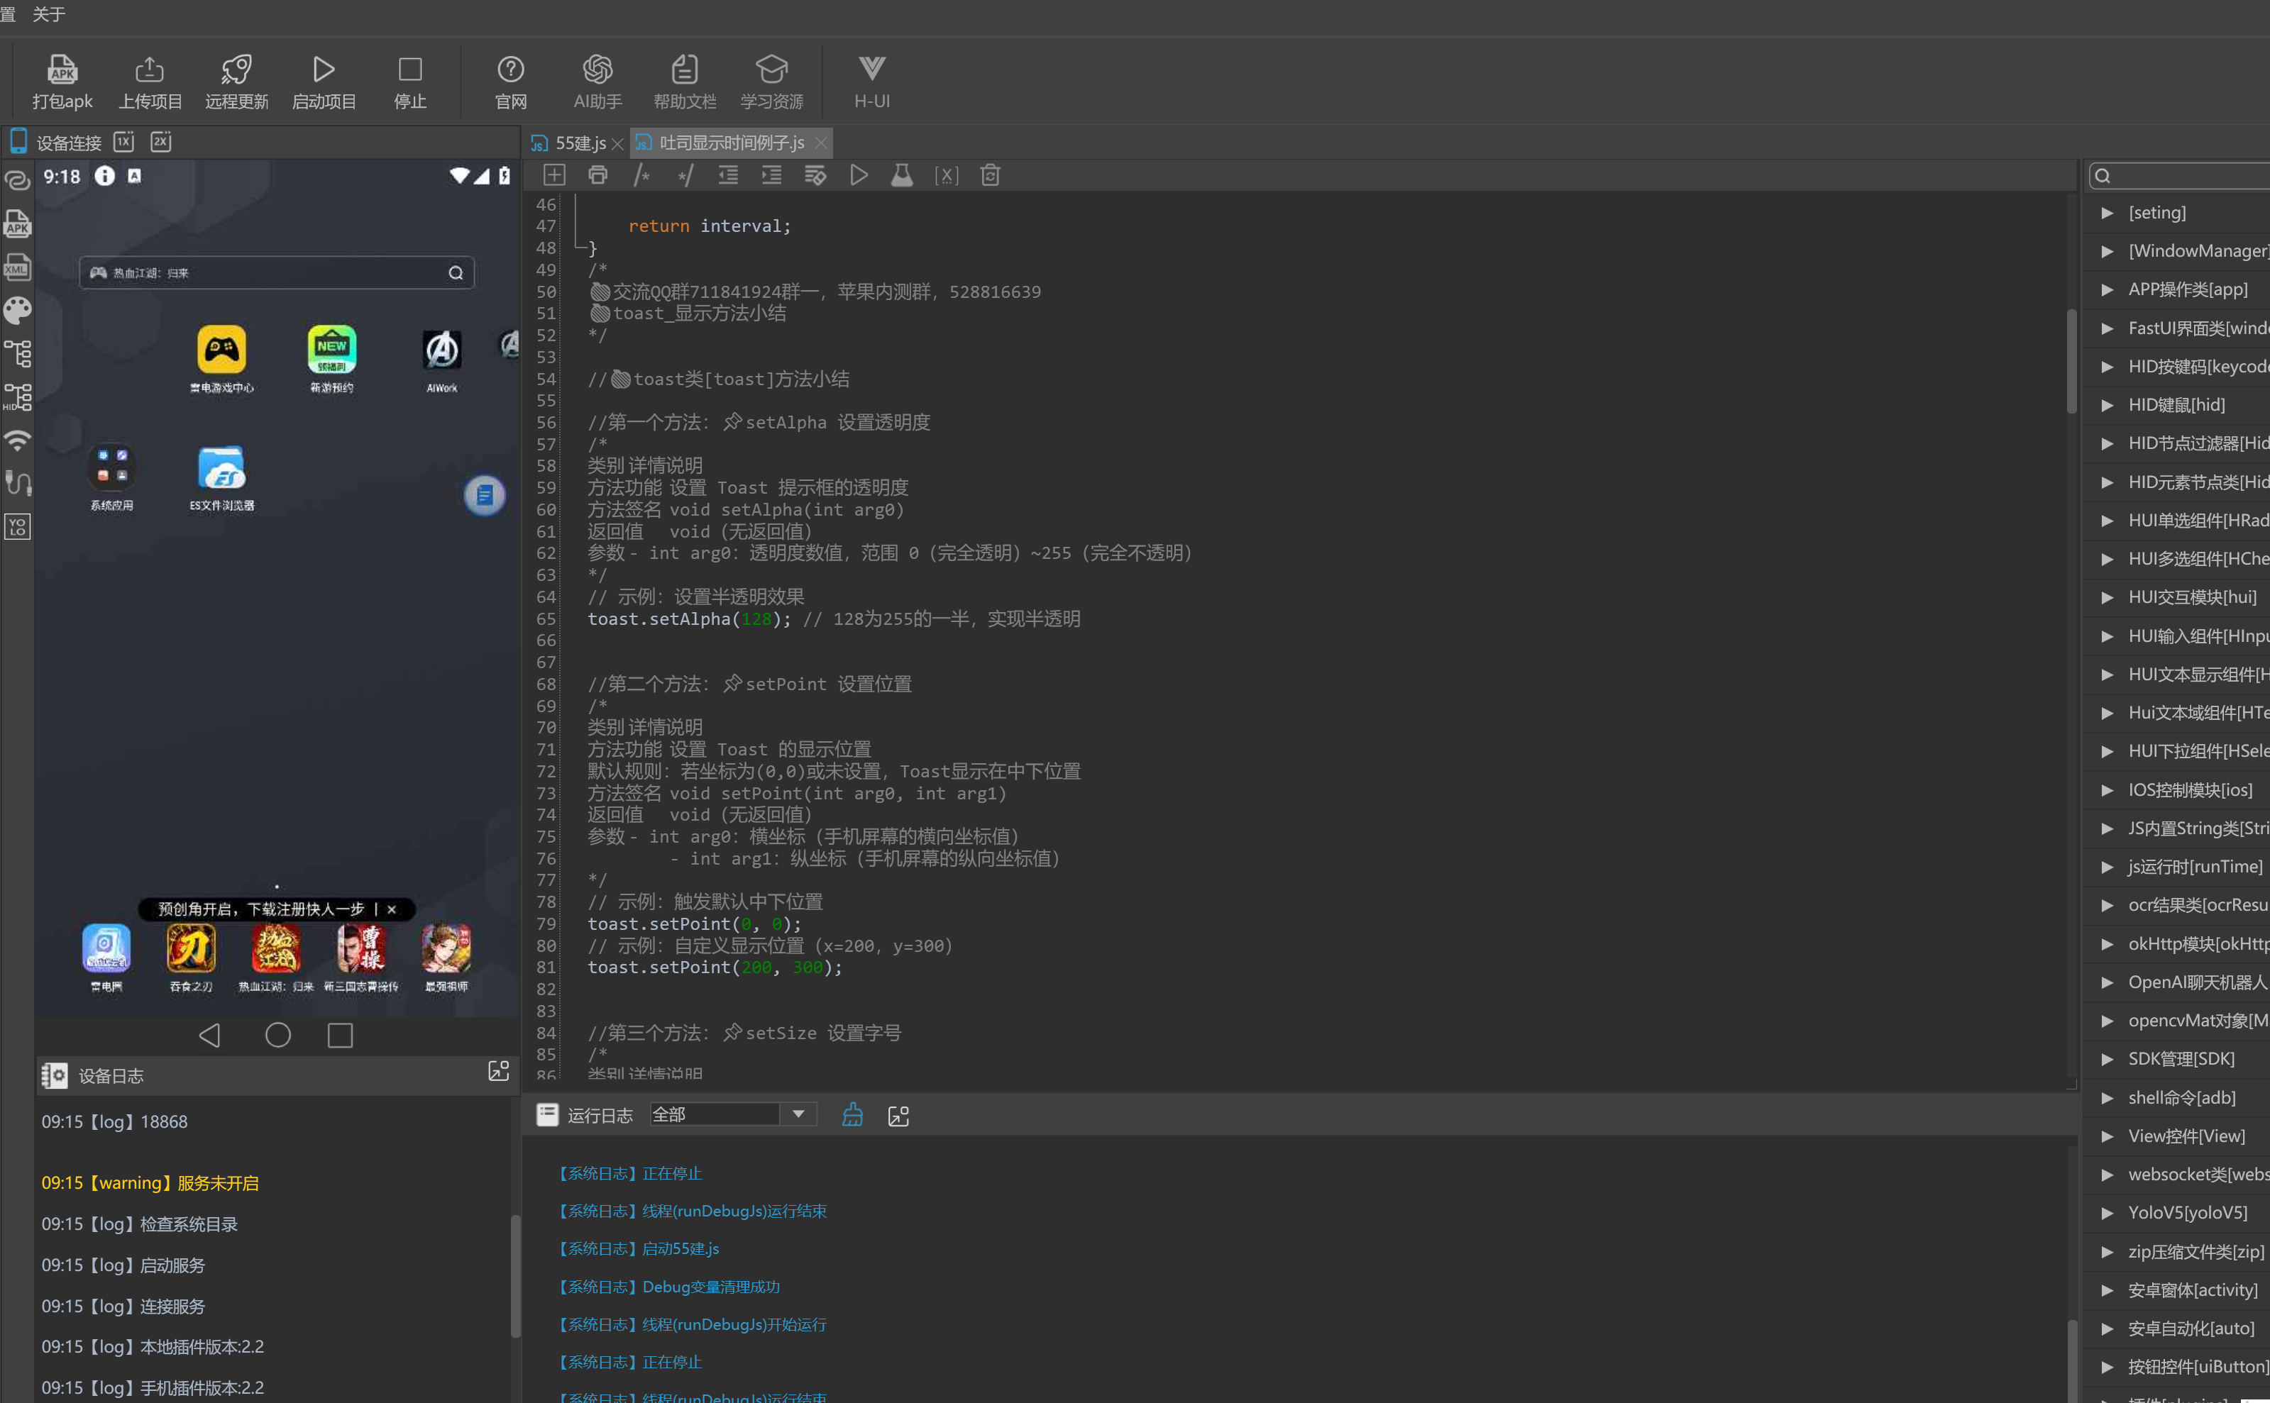Expand the [seting] tree node

[x=2108, y=213]
